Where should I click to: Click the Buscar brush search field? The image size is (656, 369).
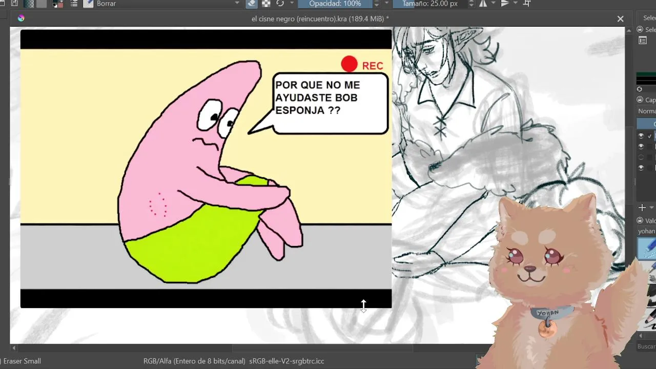tap(646, 346)
